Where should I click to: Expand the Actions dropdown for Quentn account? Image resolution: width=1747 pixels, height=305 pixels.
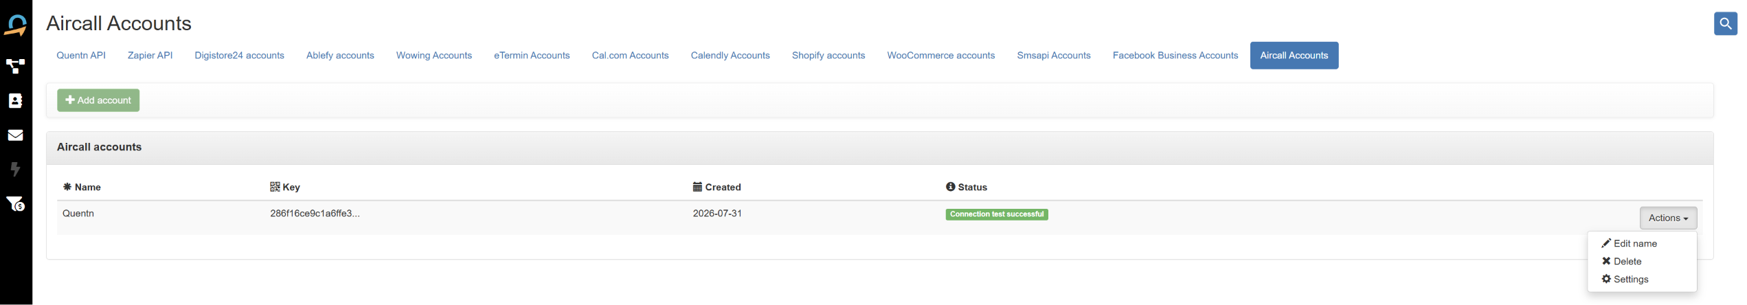tap(1667, 218)
